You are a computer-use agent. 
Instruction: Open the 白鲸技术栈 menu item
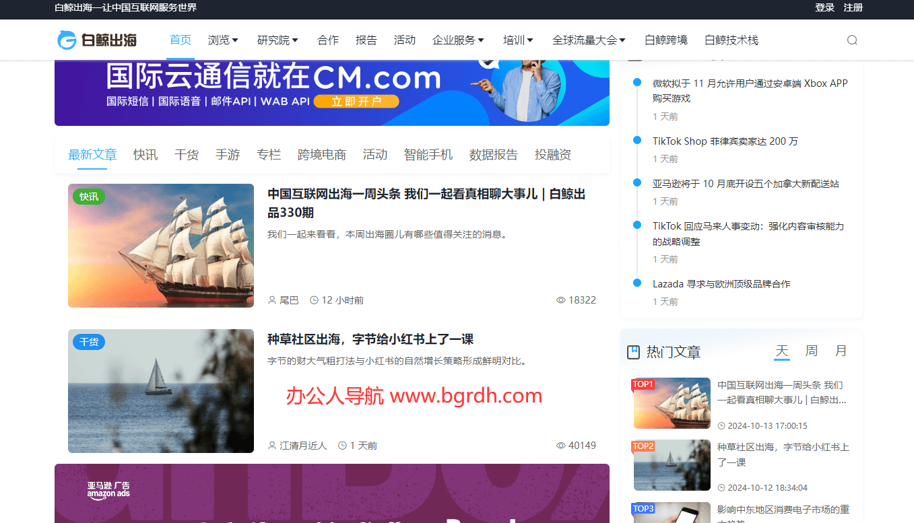pos(731,40)
